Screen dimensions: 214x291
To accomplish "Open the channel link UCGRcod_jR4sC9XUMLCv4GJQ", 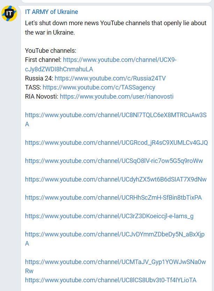I will click(116, 143).
